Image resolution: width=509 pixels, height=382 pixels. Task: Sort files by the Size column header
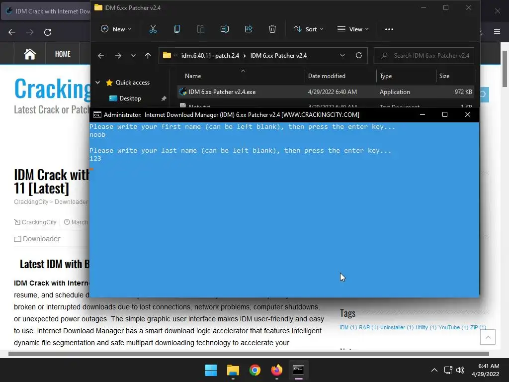coord(444,76)
